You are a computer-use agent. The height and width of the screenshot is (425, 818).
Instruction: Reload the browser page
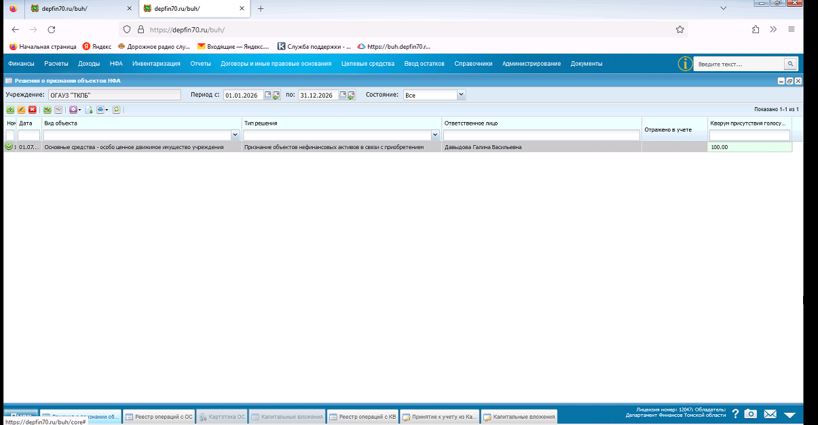[52, 30]
